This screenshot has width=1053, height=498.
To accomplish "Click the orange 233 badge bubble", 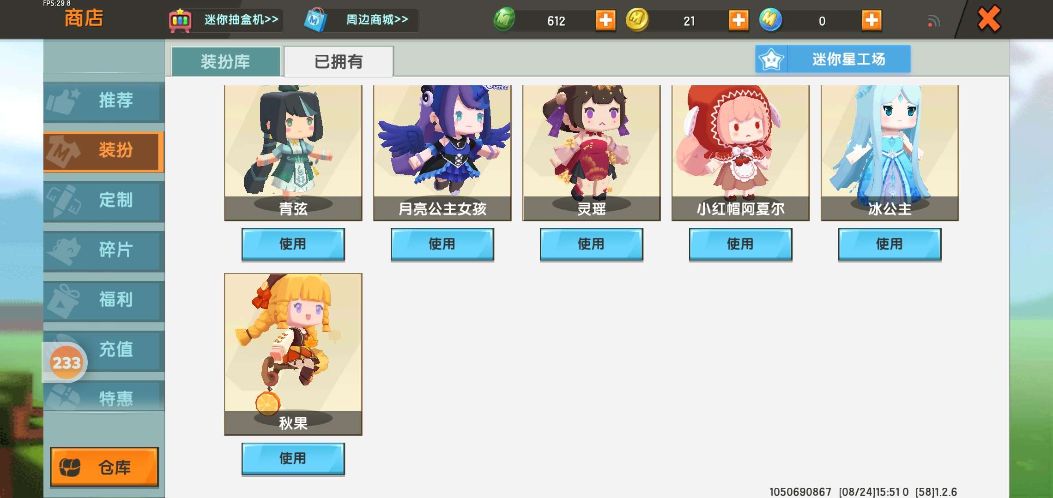I will point(66,362).
